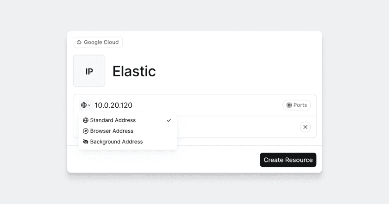Click the Elastic resource name heading
Screen dimensions: 389x204
(x=134, y=71)
